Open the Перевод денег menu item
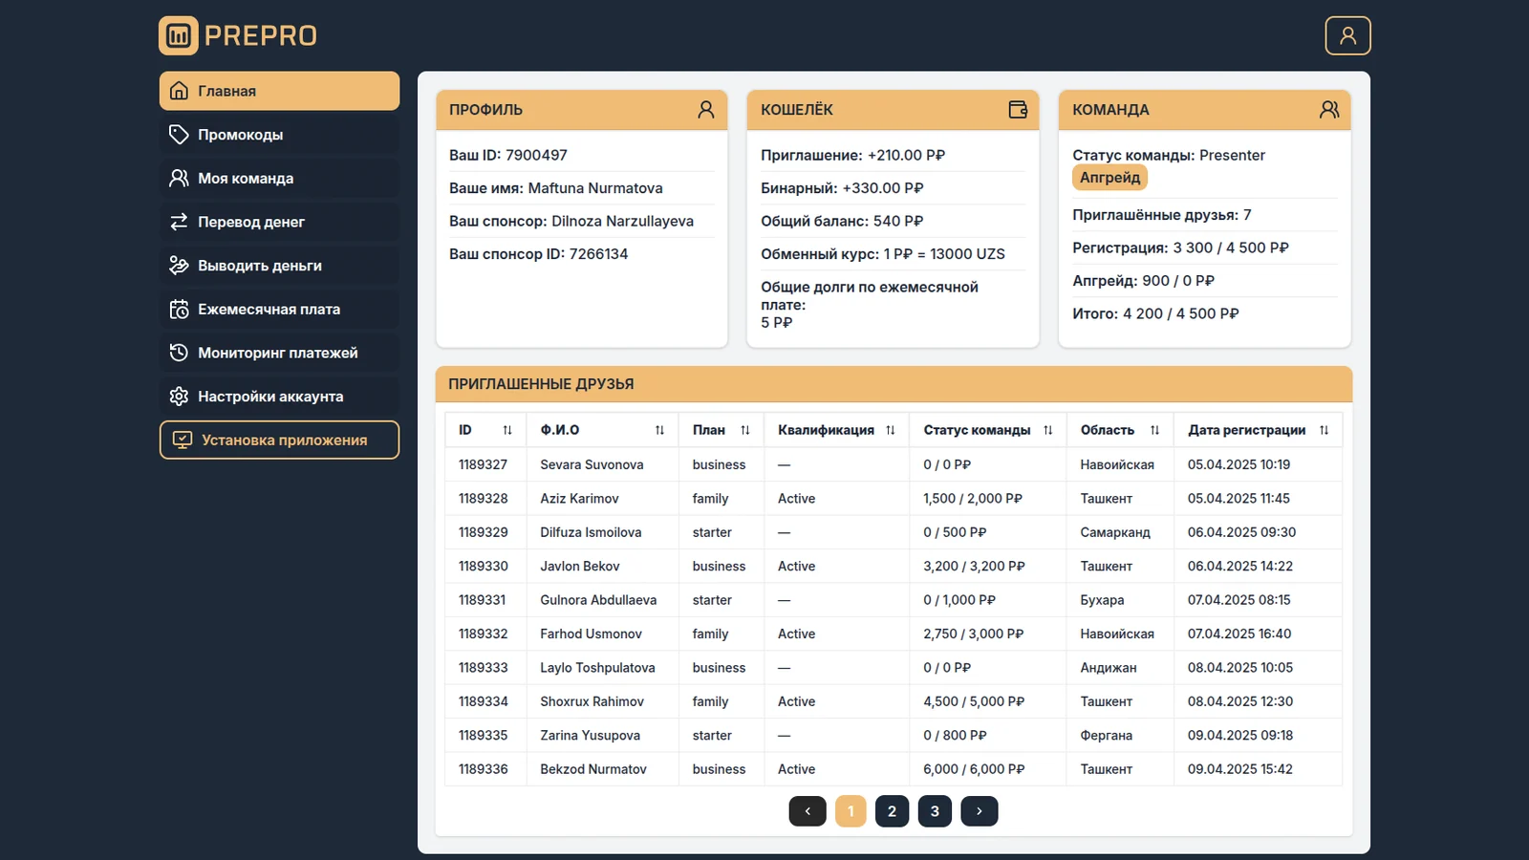1529x860 pixels. 279,222
